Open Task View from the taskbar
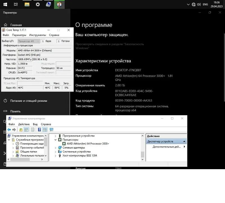Image resolution: width=225 pixels, height=203 pixels. tap(16, 5)
